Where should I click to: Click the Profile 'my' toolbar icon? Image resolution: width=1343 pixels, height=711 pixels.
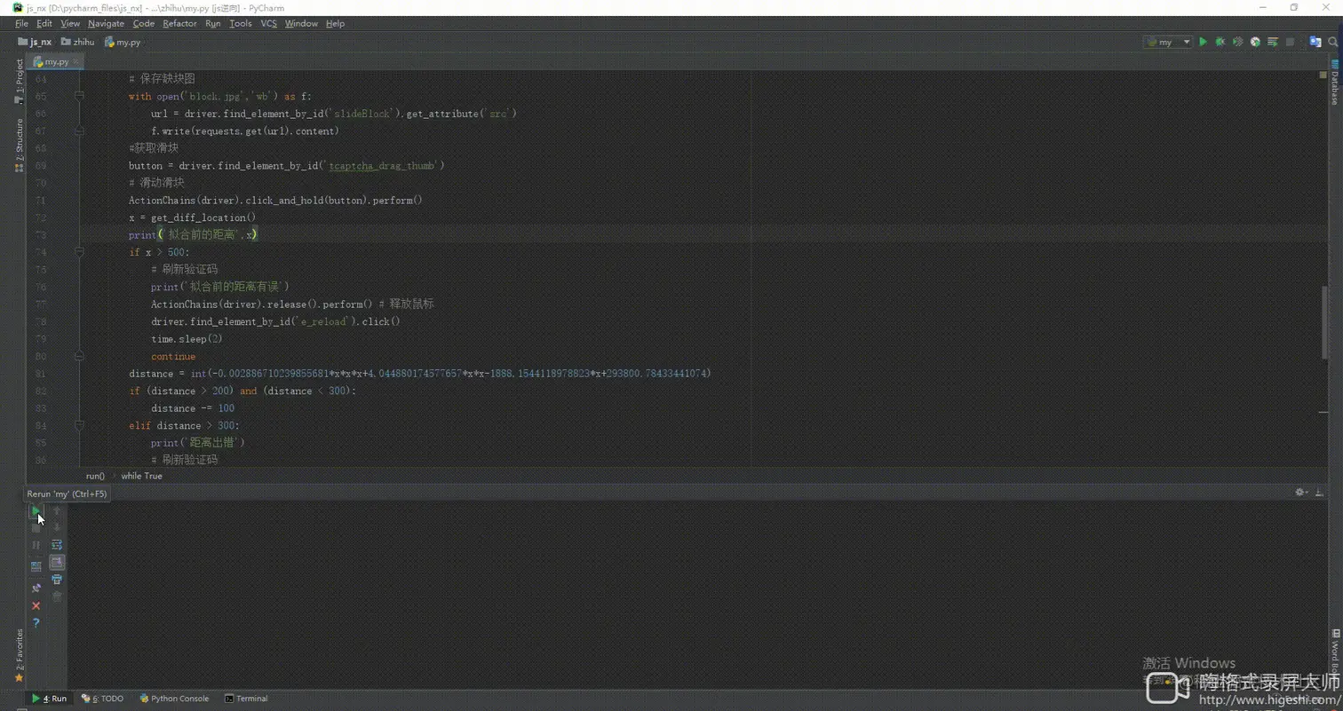coord(1255,42)
